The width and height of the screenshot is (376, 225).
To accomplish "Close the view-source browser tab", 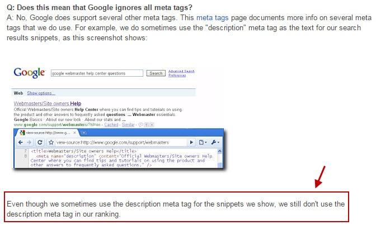I will coord(74,133).
